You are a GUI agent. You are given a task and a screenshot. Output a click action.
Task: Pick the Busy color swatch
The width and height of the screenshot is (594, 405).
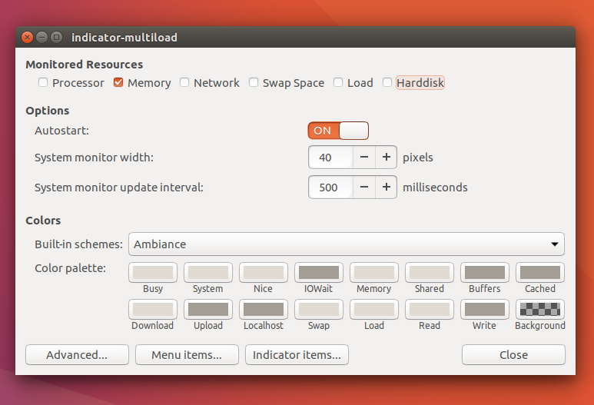click(153, 272)
